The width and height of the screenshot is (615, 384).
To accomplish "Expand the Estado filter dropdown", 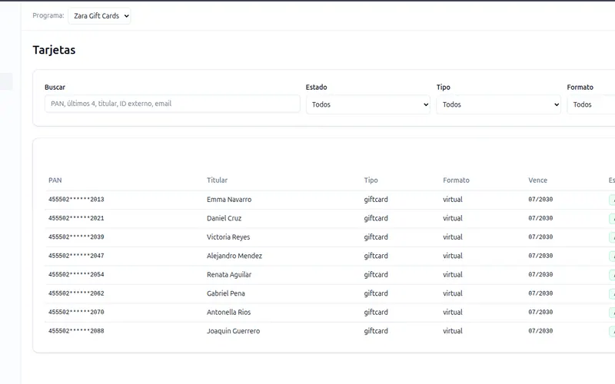I will [368, 104].
